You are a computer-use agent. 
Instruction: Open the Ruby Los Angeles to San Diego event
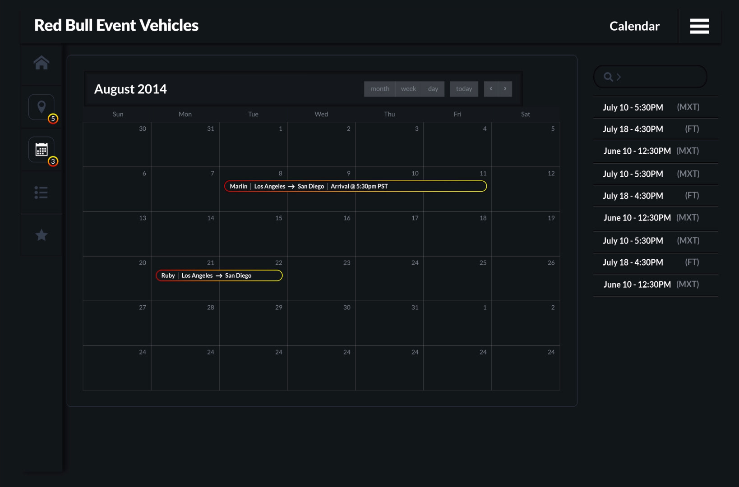[219, 276]
